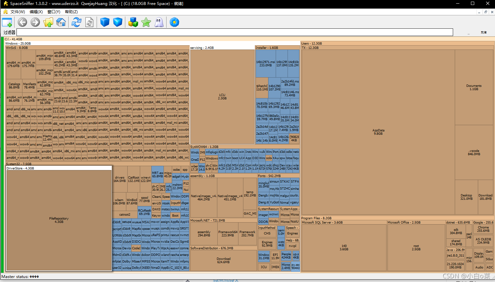Click the Manifests 78.4MB block
Screen dimensions: 495x282
point(29,86)
